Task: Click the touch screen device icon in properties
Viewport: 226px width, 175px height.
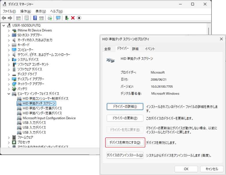Action: click(111, 60)
